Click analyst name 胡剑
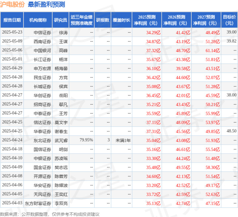238x217 pixels. [63, 149]
